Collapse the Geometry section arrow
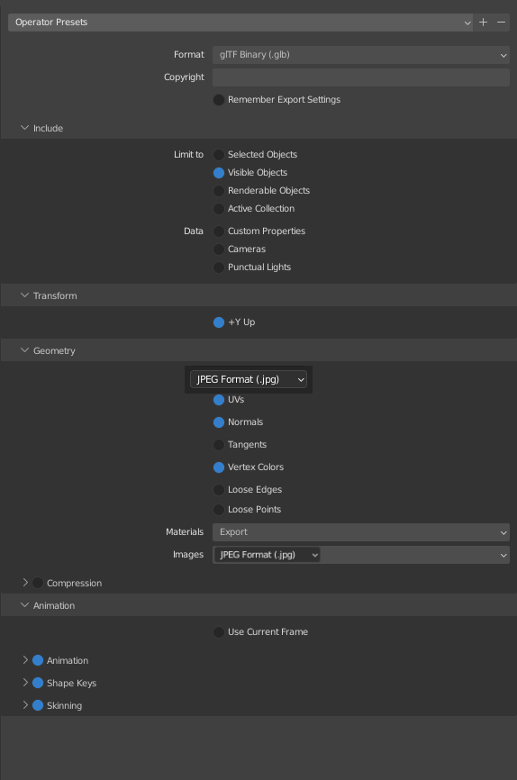517x780 pixels. coord(24,350)
